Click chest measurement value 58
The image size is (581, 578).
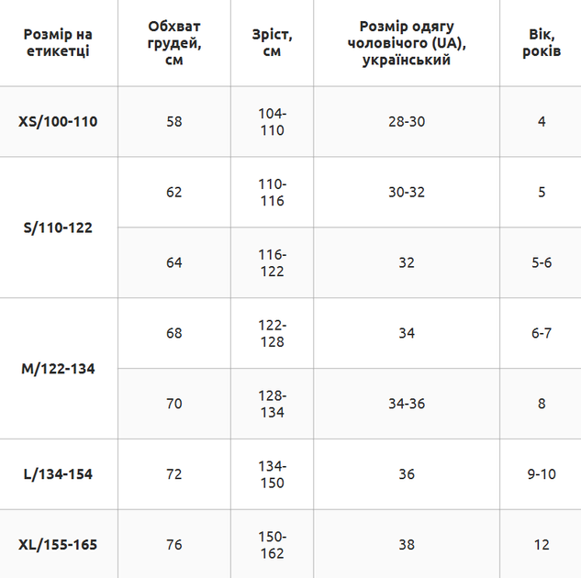pyautogui.click(x=174, y=121)
